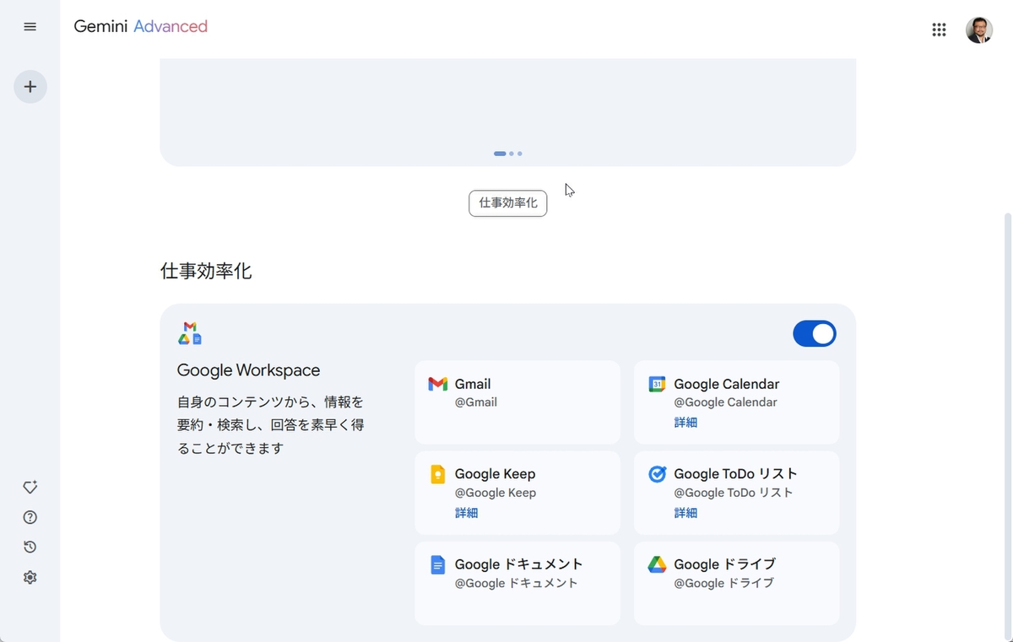This screenshot has height=642, width=1013.
Task: Click the 仕事効率化 section heading
Action: 206,271
